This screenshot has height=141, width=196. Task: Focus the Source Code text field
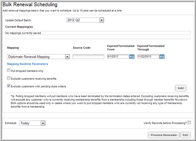click(88, 57)
